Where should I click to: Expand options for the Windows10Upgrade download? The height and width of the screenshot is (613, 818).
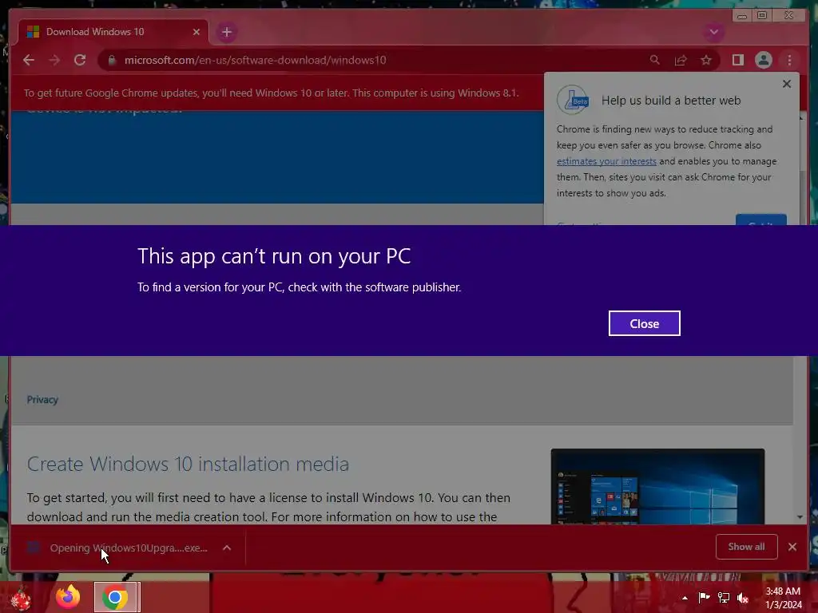(227, 548)
